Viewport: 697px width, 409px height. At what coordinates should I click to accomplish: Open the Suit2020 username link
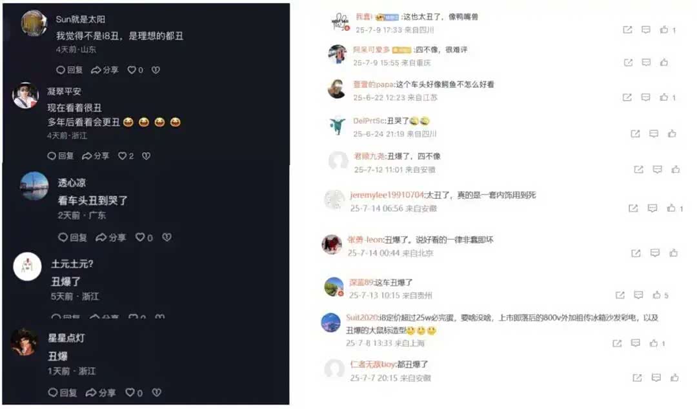coord(362,317)
